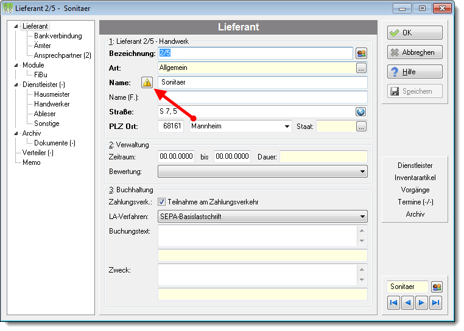
Task: Collapse the Lieferant tree node
Action: pyautogui.click(x=16, y=26)
